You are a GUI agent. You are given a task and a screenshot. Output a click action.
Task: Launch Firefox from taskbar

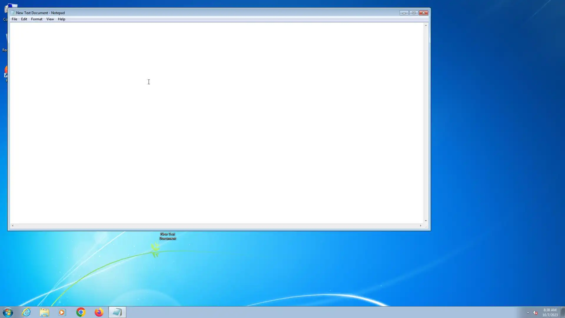99,312
